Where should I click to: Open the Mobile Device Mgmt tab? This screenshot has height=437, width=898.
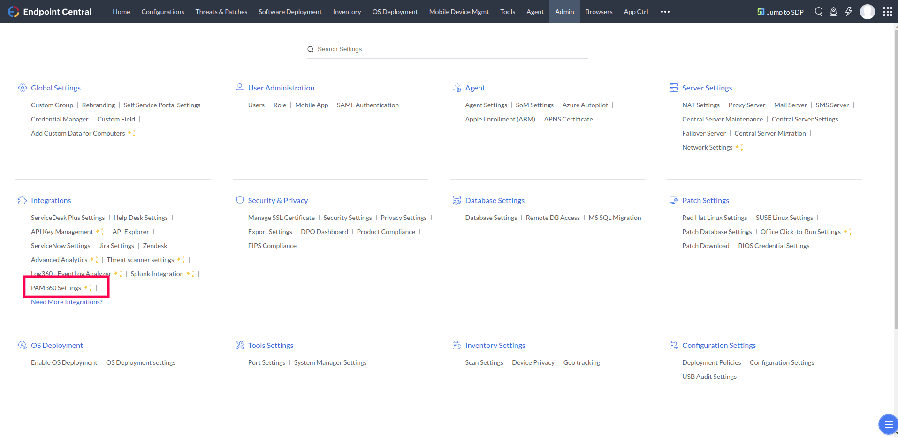click(459, 12)
